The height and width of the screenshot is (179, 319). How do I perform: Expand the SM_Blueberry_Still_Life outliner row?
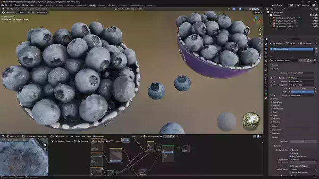pyautogui.click(x=271, y=26)
